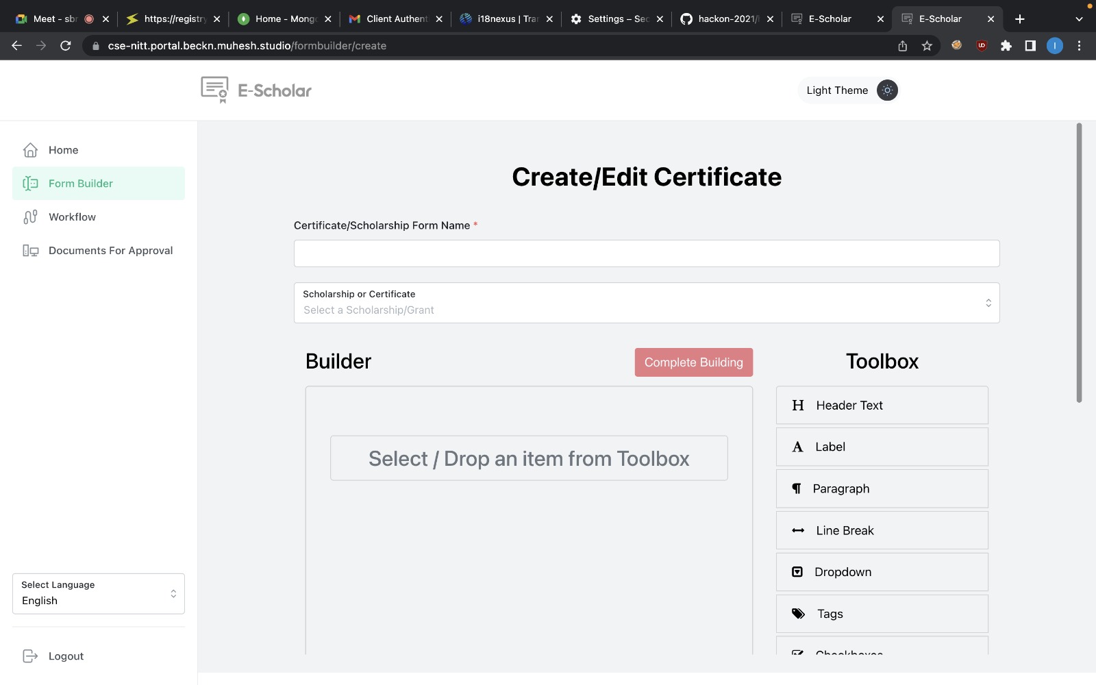Click the address bar URL
Image resolution: width=1096 pixels, height=685 pixels.
(x=247, y=46)
